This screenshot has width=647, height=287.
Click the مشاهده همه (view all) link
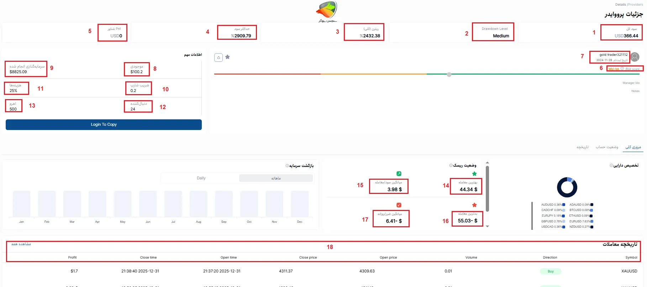tap(21, 244)
